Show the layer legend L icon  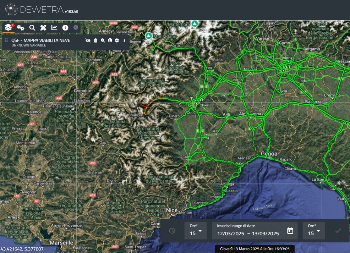point(110,40)
